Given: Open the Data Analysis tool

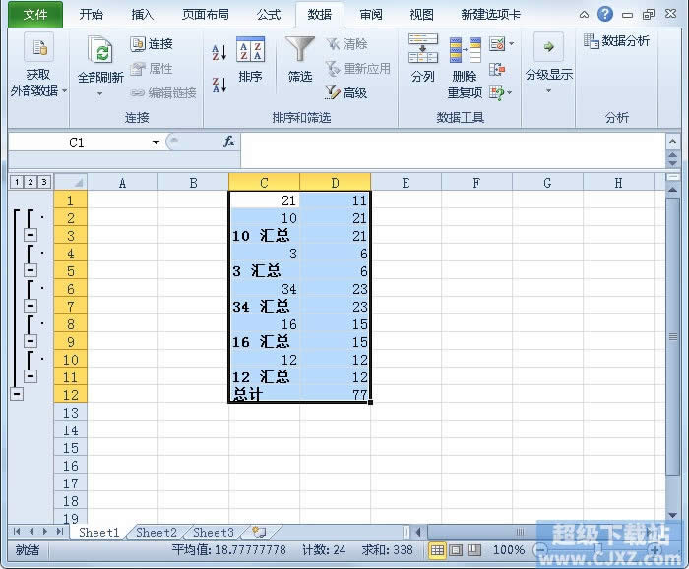Looking at the screenshot, I should (616, 41).
